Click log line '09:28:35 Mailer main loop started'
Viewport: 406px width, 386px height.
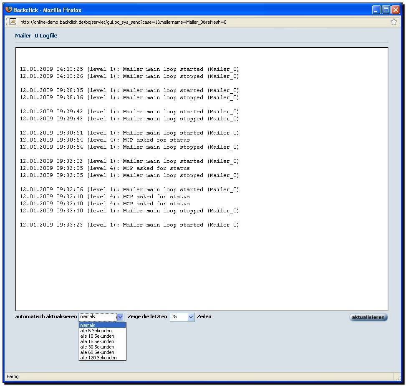129,90
